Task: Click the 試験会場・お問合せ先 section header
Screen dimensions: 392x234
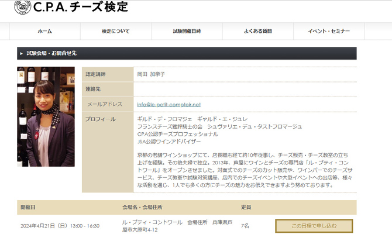Action: point(187,53)
